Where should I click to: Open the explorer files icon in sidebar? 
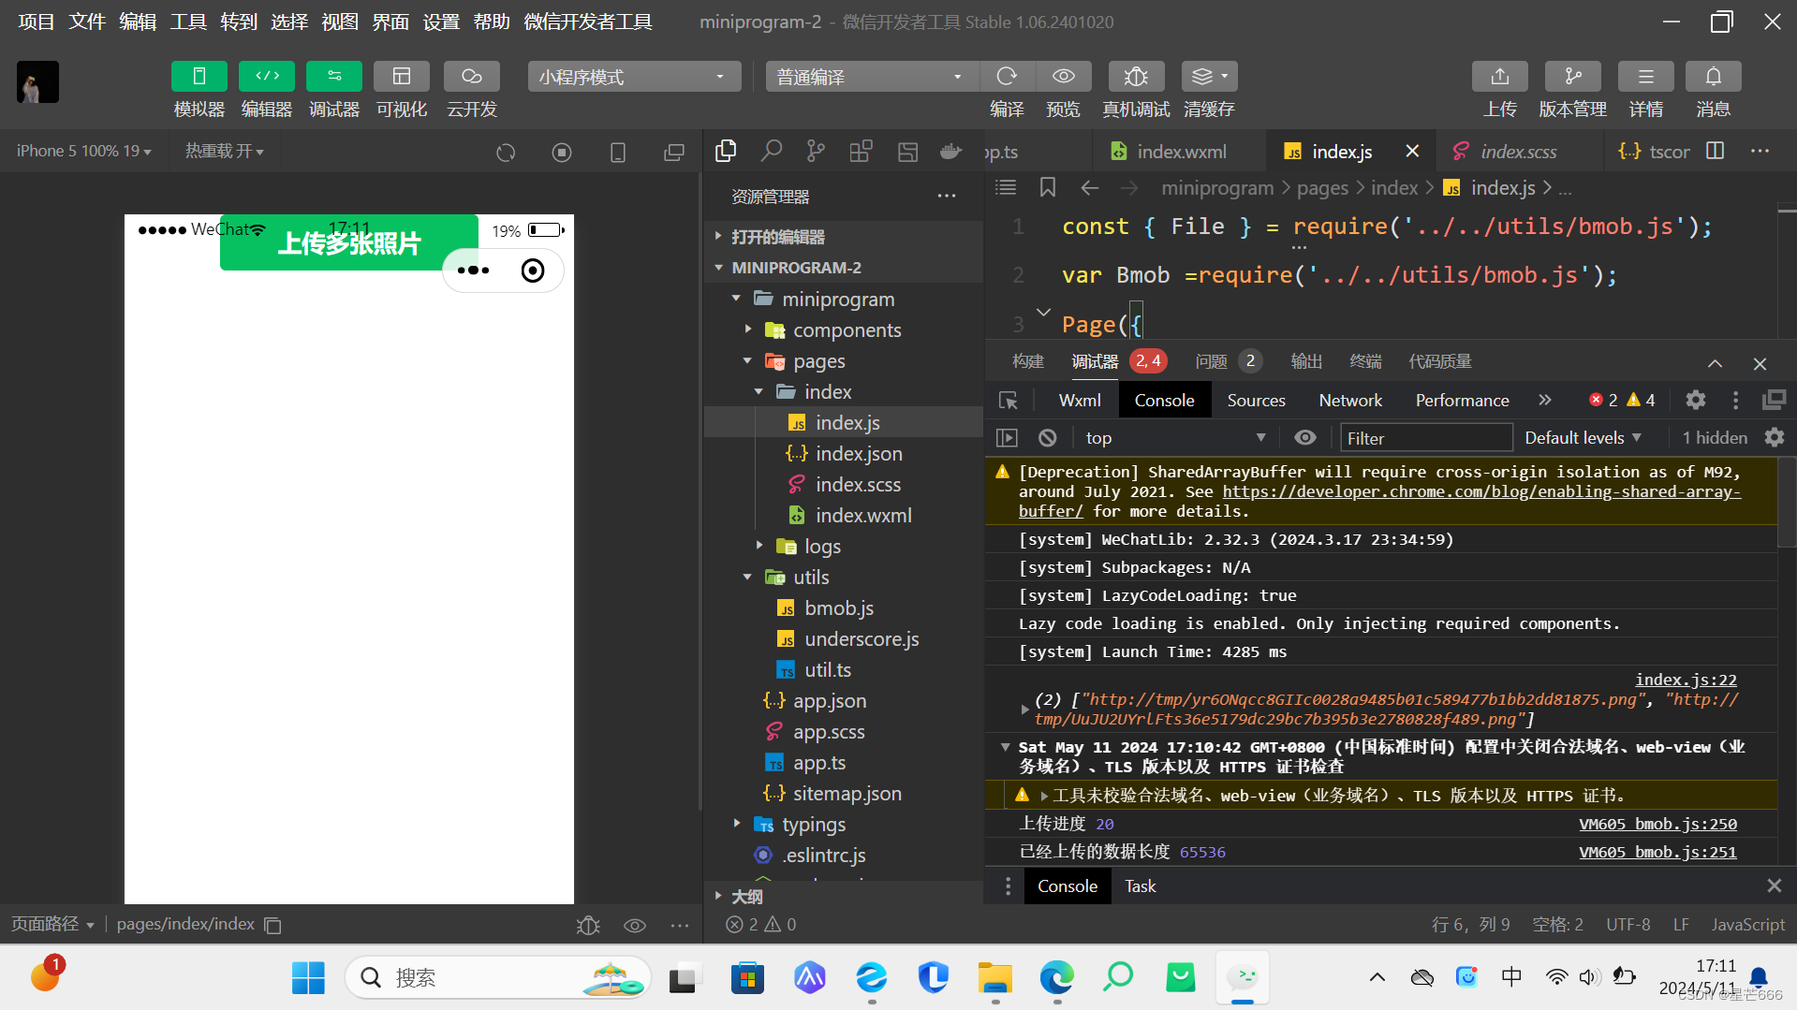(x=726, y=151)
